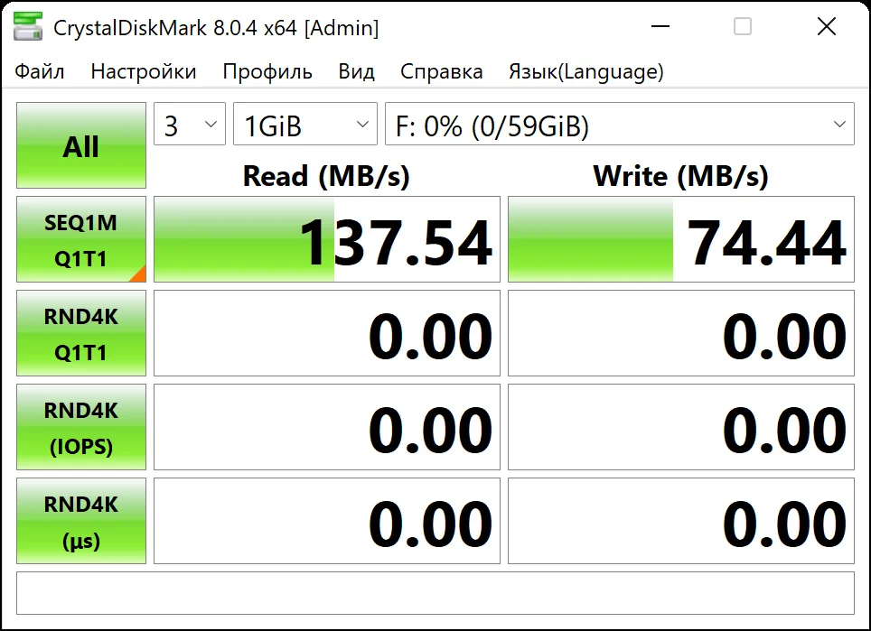Start the SEQ1M Q1T1 test
This screenshot has height=631, width=871.
coord(81,239)
